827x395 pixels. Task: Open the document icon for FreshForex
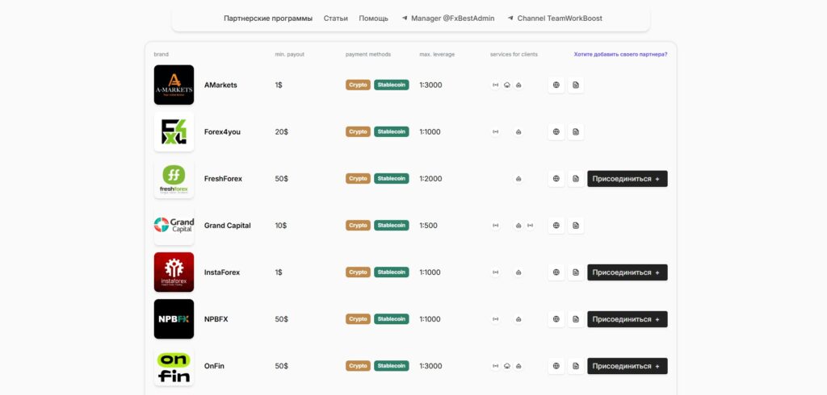coord(575,178)
